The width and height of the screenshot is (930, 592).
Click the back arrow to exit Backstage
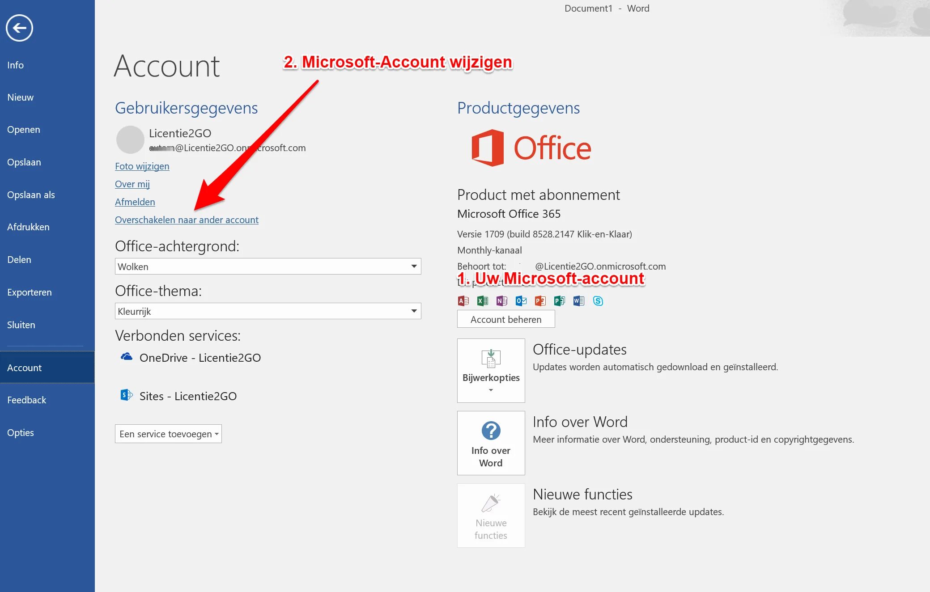(x=19, y=28)
